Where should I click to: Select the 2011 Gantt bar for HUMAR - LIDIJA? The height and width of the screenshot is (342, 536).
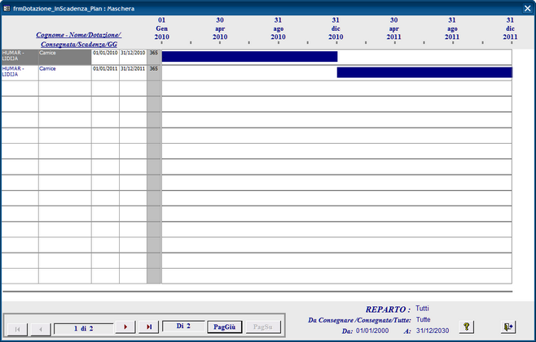point(424,72)
